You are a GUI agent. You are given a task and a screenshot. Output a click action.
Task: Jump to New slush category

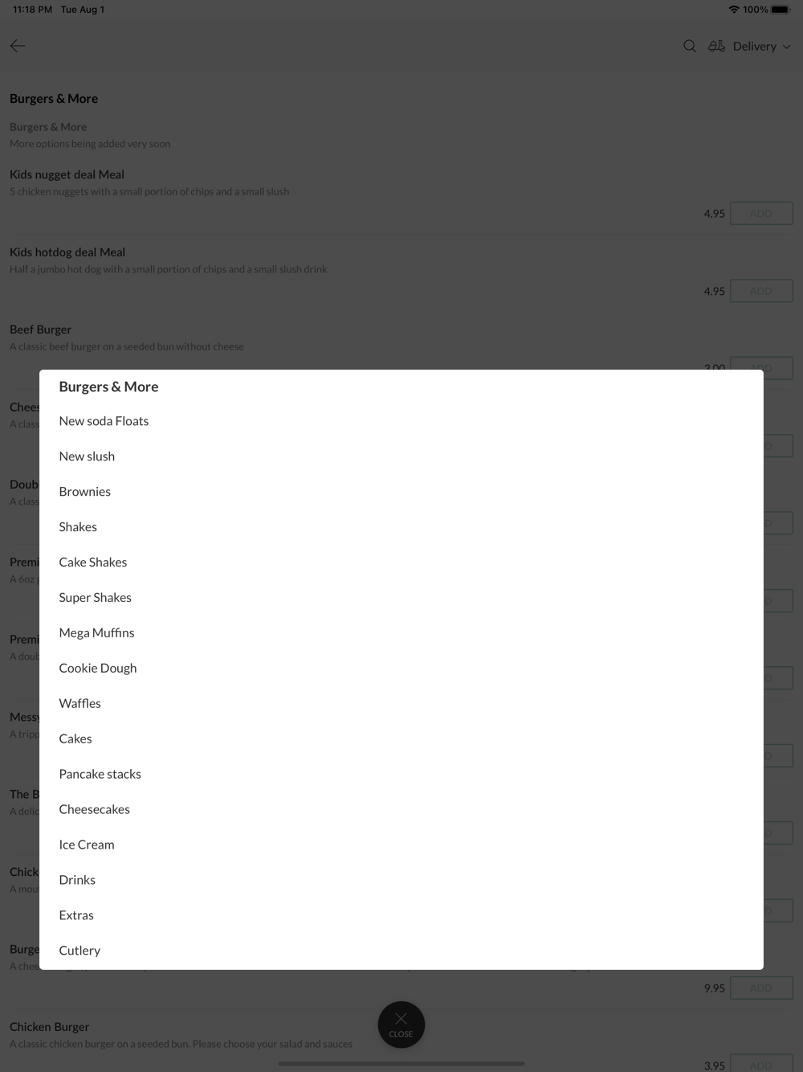tap(87, 456)
